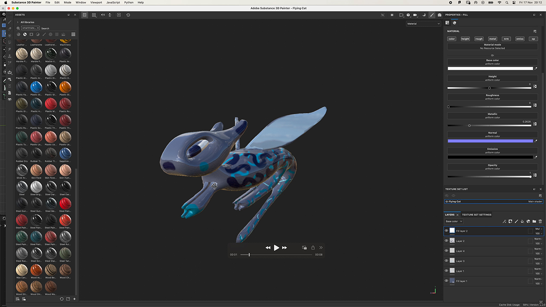
Task: Delete the selected layer with trash icon
Action: point(540,221)
